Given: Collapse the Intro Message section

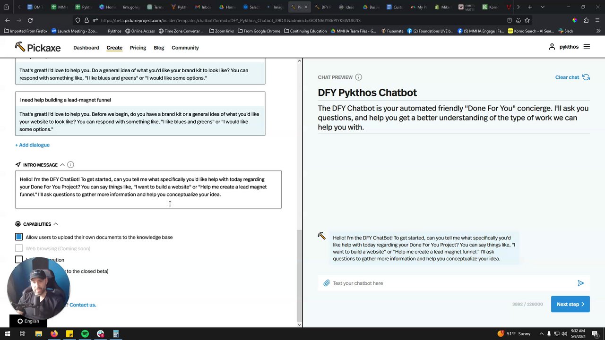Looking at the screenshot, I should pyautogui.click(x=62, y=165).
